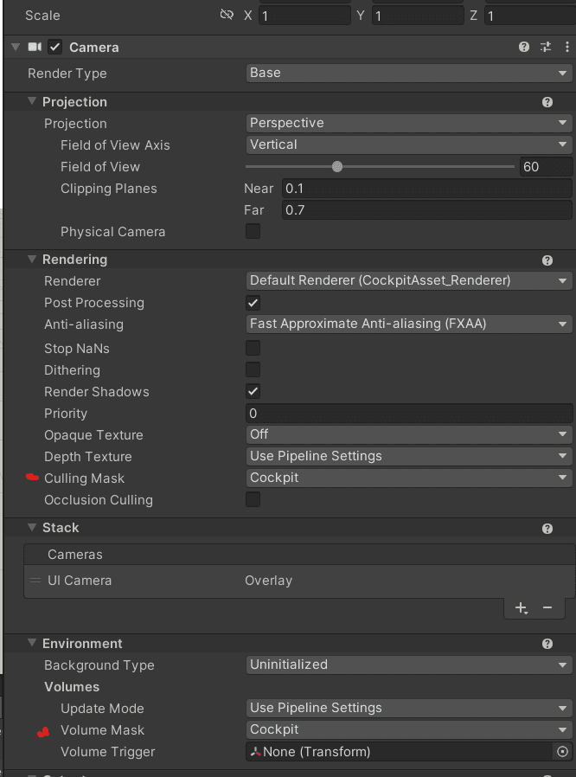Disable the Camera component checkbox
The width and height of the screenshot is (576, 777).
click(55, 47)
